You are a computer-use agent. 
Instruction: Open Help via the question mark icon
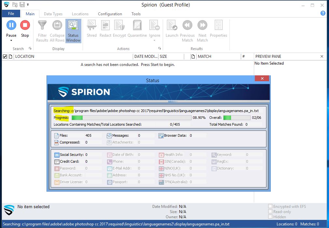pos(322,13)
